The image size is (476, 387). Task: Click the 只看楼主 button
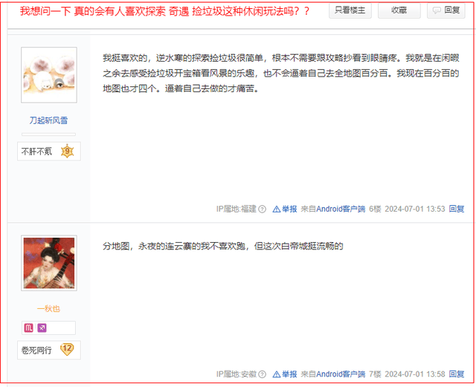pyautogui.click(x=350, y=10)
